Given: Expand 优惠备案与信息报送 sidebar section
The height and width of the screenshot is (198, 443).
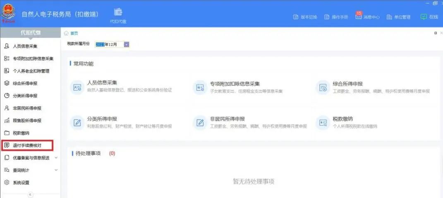Looking at the screenshot, I should [56, 157].
